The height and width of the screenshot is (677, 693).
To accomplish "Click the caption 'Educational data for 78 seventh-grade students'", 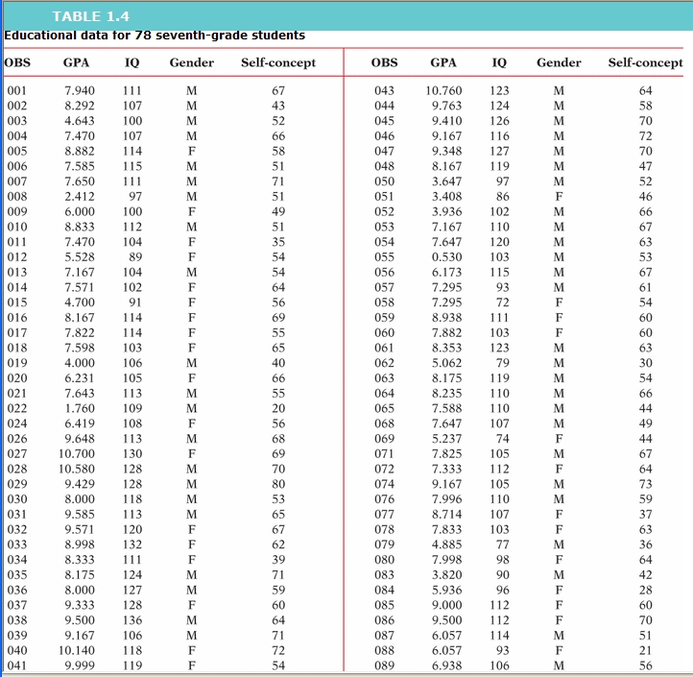I will point(155,36).
